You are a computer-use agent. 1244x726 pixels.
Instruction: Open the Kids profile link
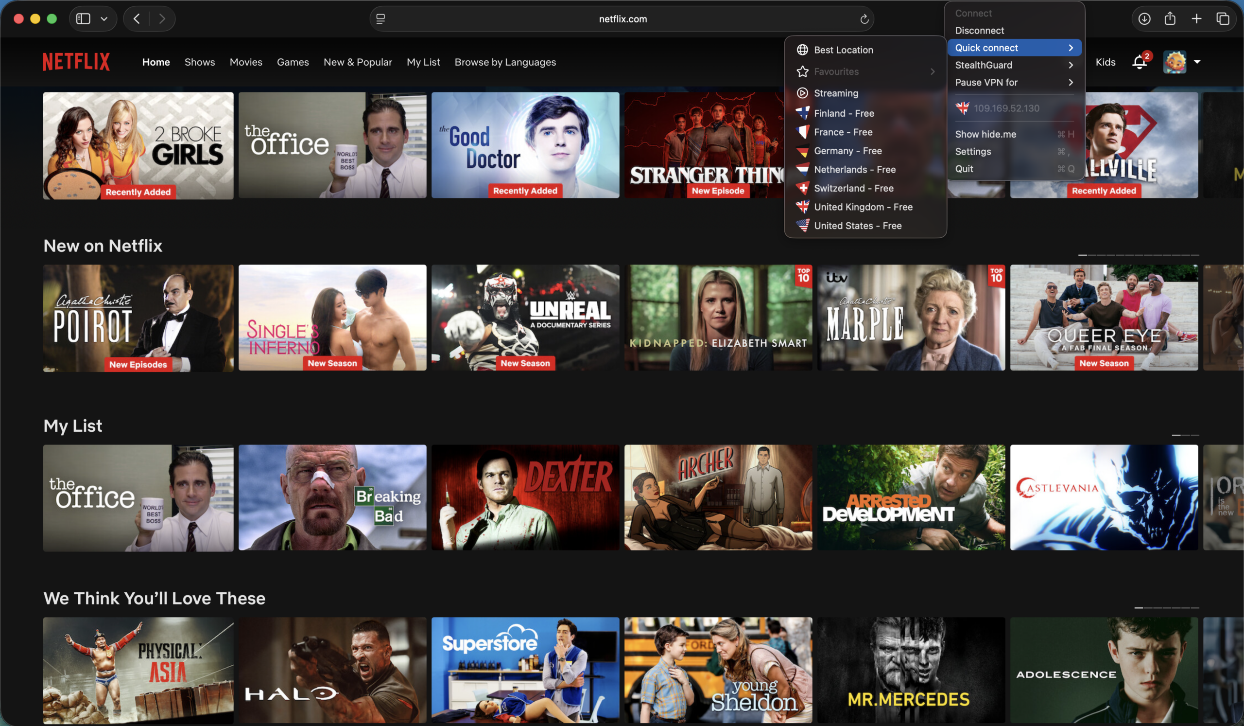tap(1106, 62)
